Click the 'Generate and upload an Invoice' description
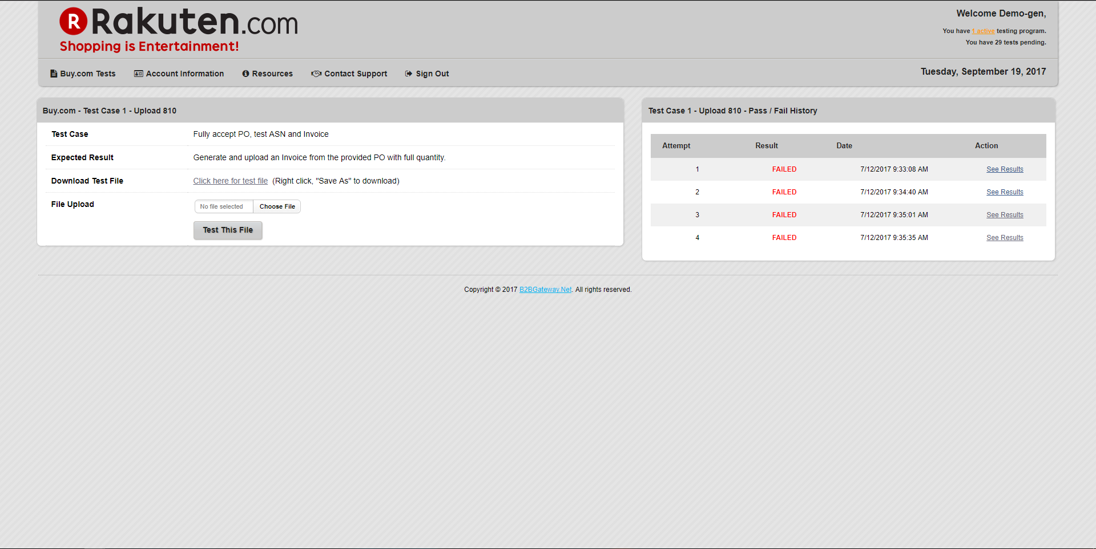Screen dimensions: 1096x549 click(319, 157)
